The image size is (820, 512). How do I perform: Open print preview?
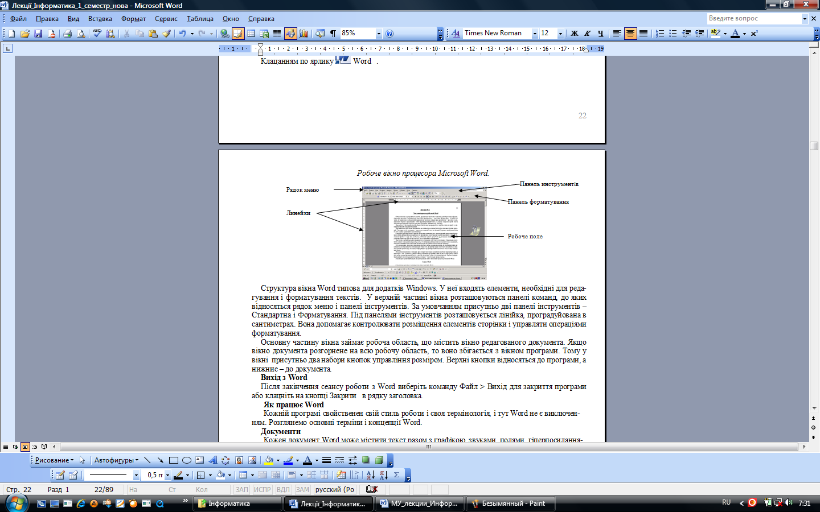[x=81, y=34]
